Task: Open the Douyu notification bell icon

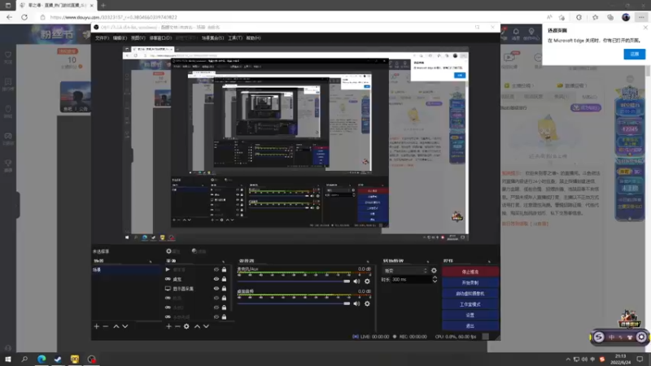Action: [x=516, y=32]
